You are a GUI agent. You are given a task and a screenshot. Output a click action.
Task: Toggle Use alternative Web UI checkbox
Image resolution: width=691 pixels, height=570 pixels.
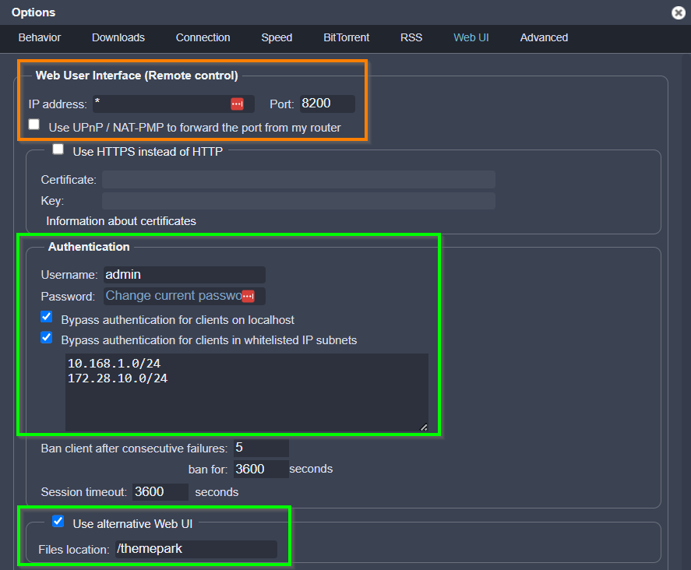58,521
